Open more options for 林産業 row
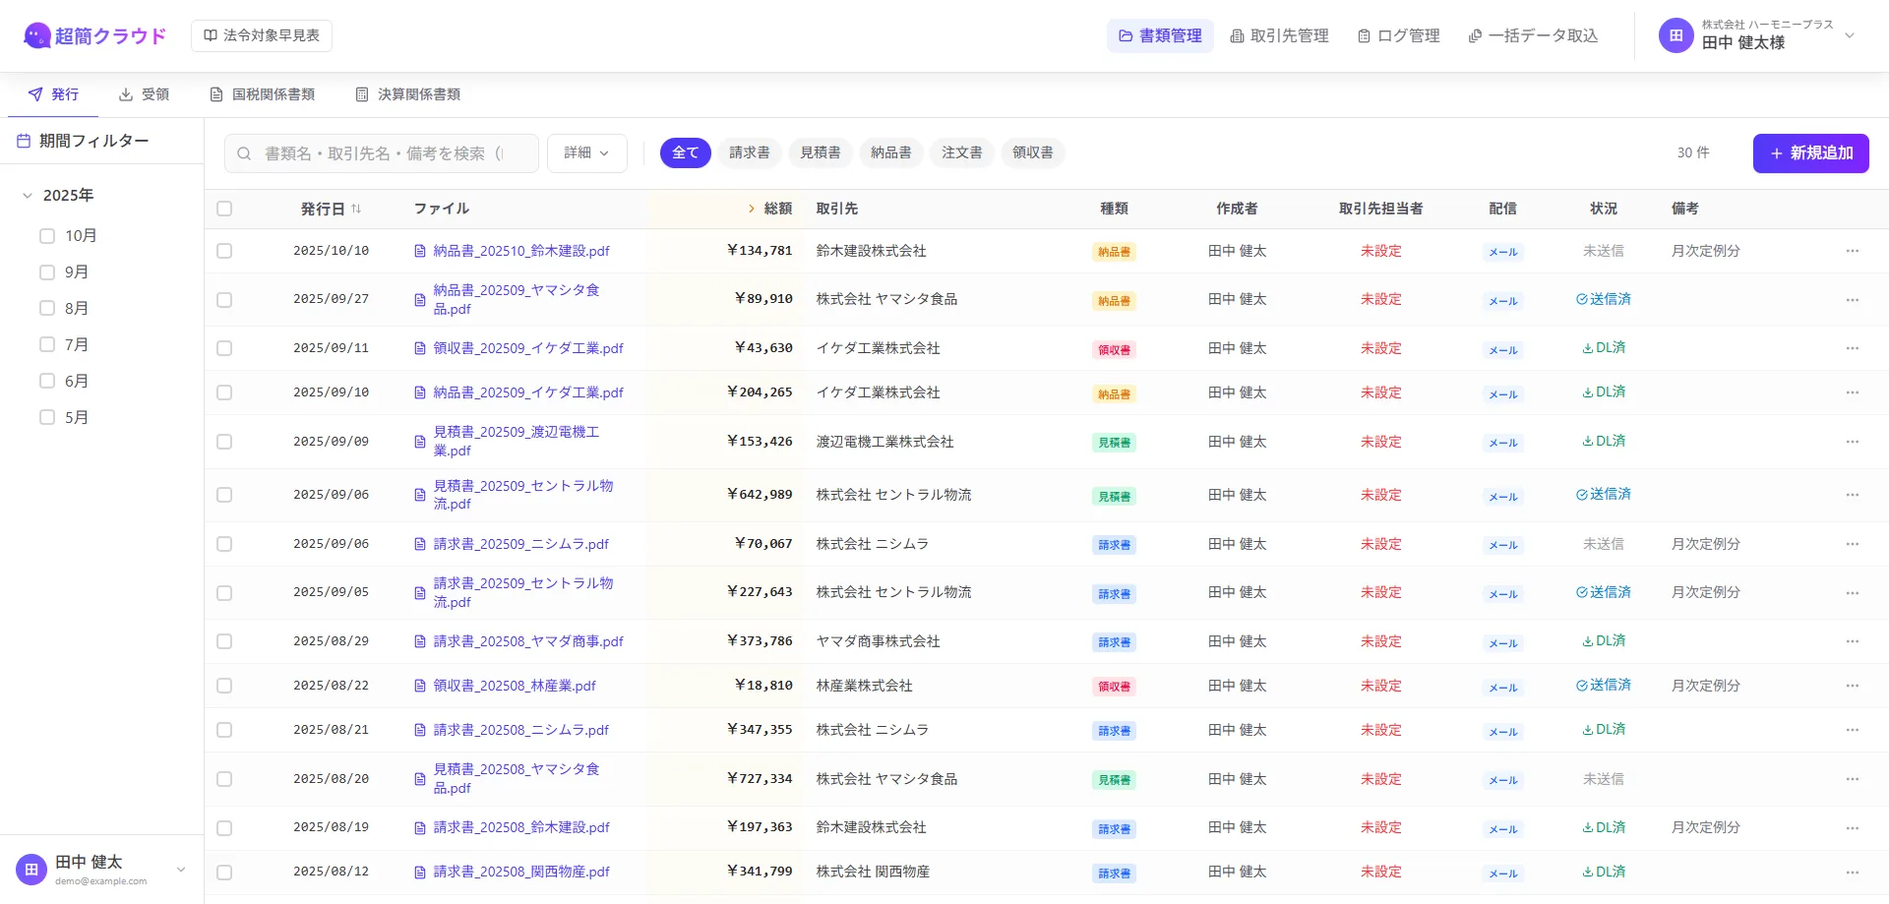The width and height of the screenshot is (1889, 904). 1853,686
